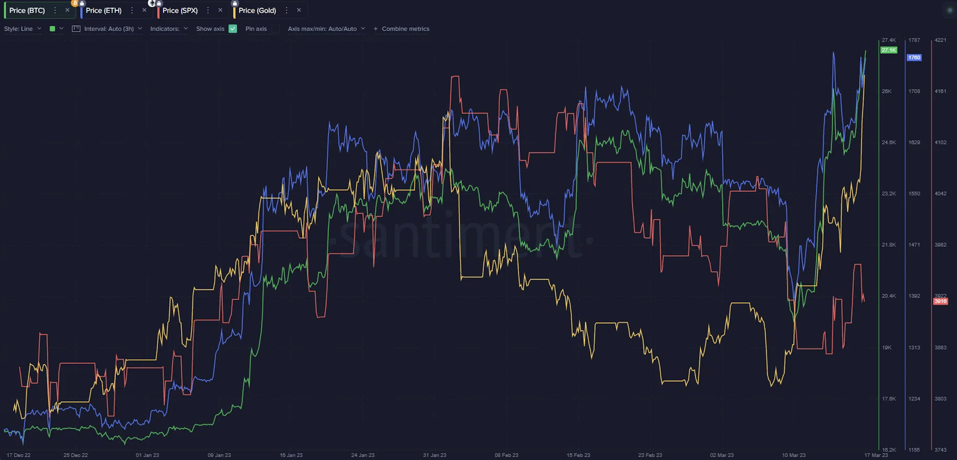957x460 pixels.
Task: Remove the Price (Gold) metric with X
Action: click(299, 10)
